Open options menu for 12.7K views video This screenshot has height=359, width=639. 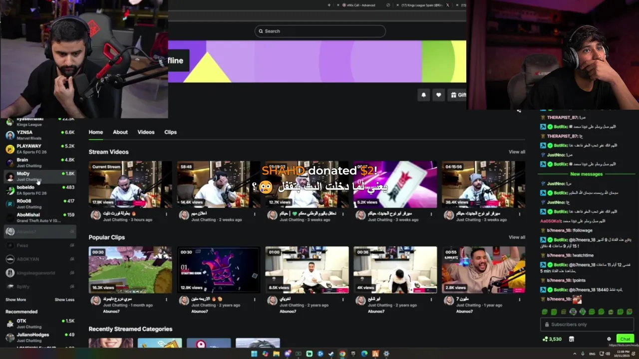[343, 214]
